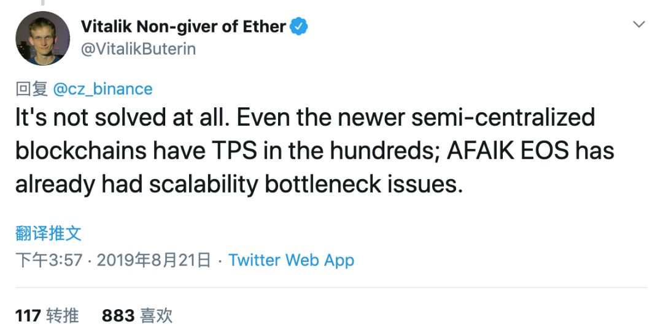Click the 下午3:57 timestamp
663x327 pixels.
(x=48, y=260)
